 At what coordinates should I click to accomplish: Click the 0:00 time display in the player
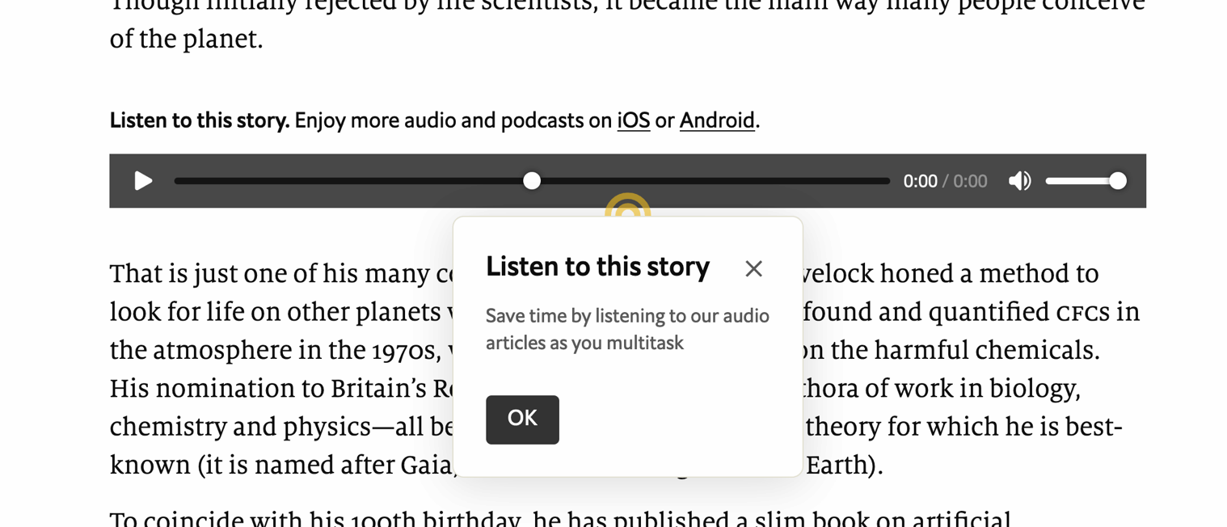click(920, 181)
